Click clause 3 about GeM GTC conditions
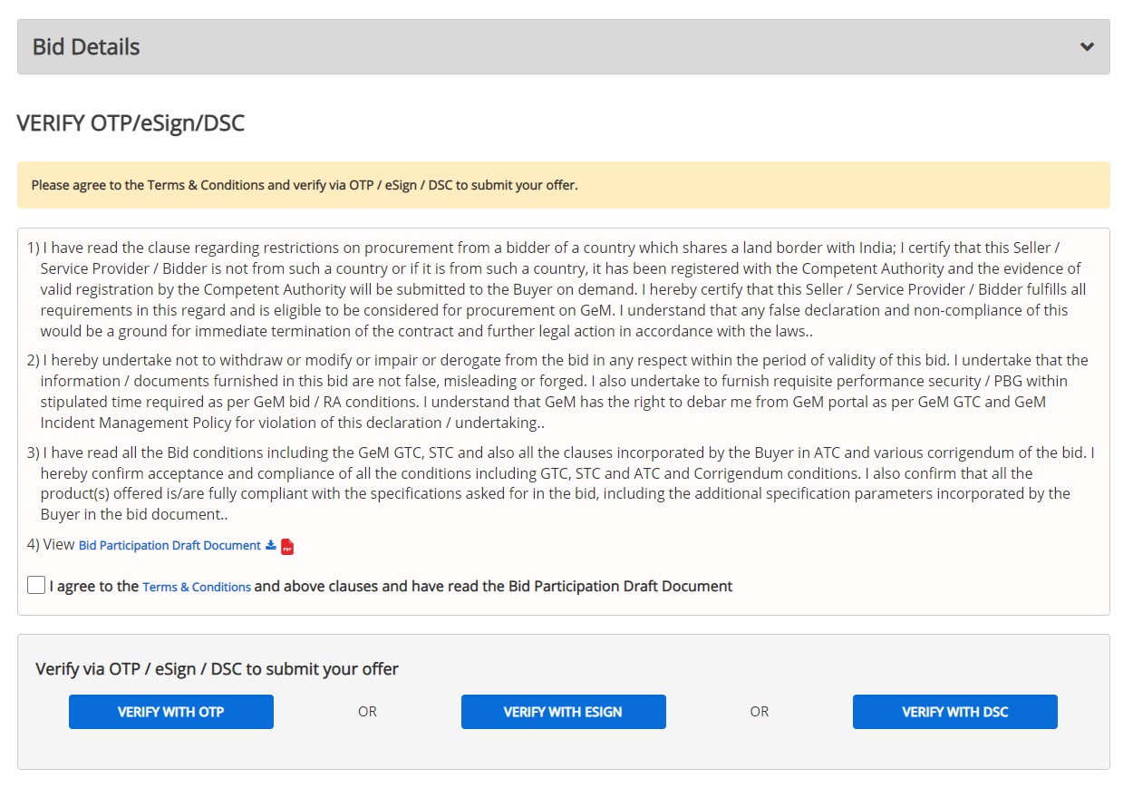Screen dimensions: 1133x788 tap(562, 483)
